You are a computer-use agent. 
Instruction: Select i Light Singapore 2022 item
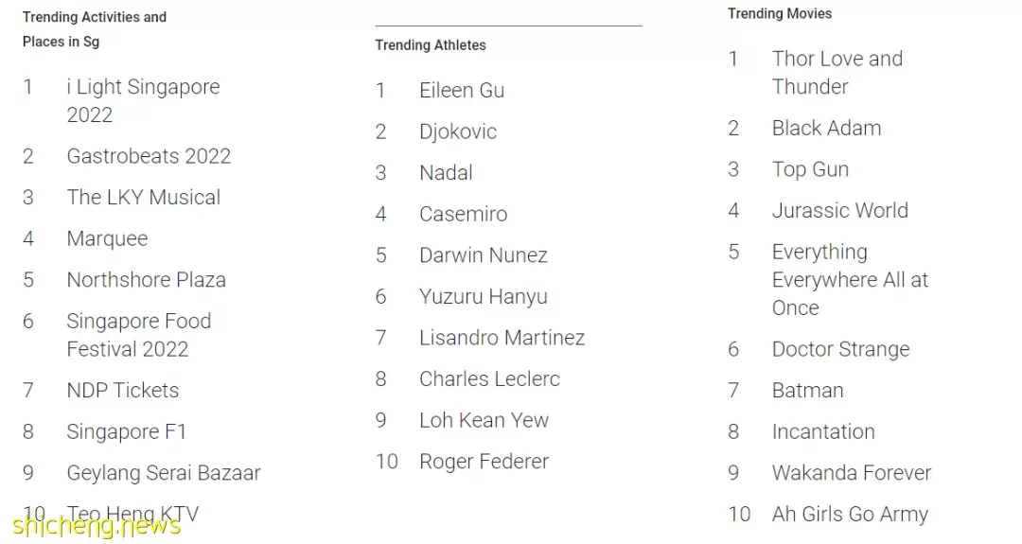coord(143,100)
